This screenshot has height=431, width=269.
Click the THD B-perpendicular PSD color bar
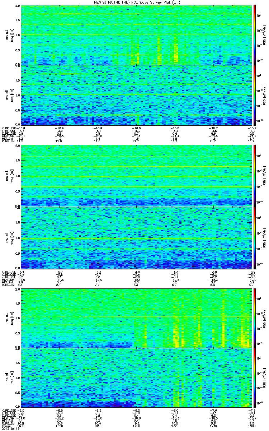coord(255,175)
